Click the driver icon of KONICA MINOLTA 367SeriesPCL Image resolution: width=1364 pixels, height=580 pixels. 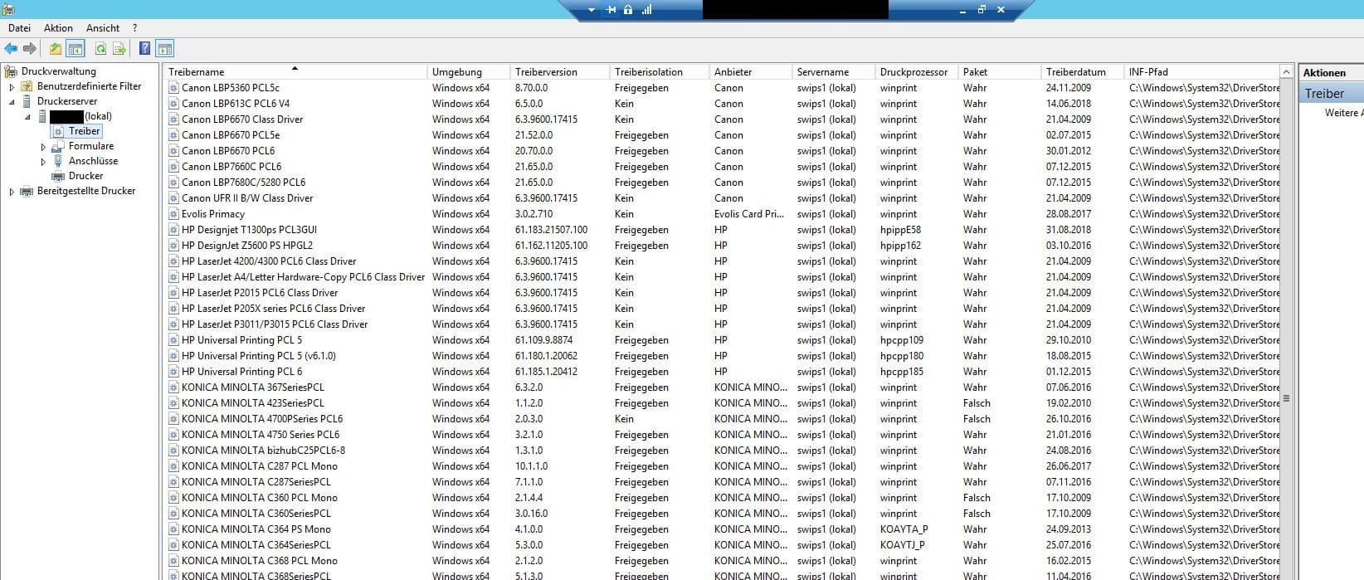(173, 387)
